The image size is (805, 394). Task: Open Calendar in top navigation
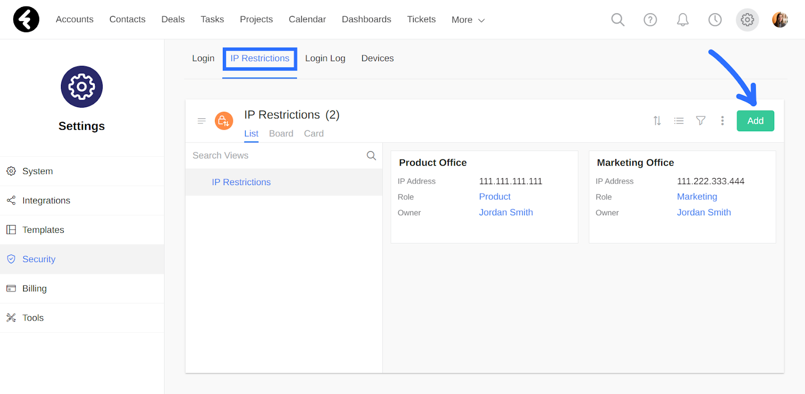(307, 19)
